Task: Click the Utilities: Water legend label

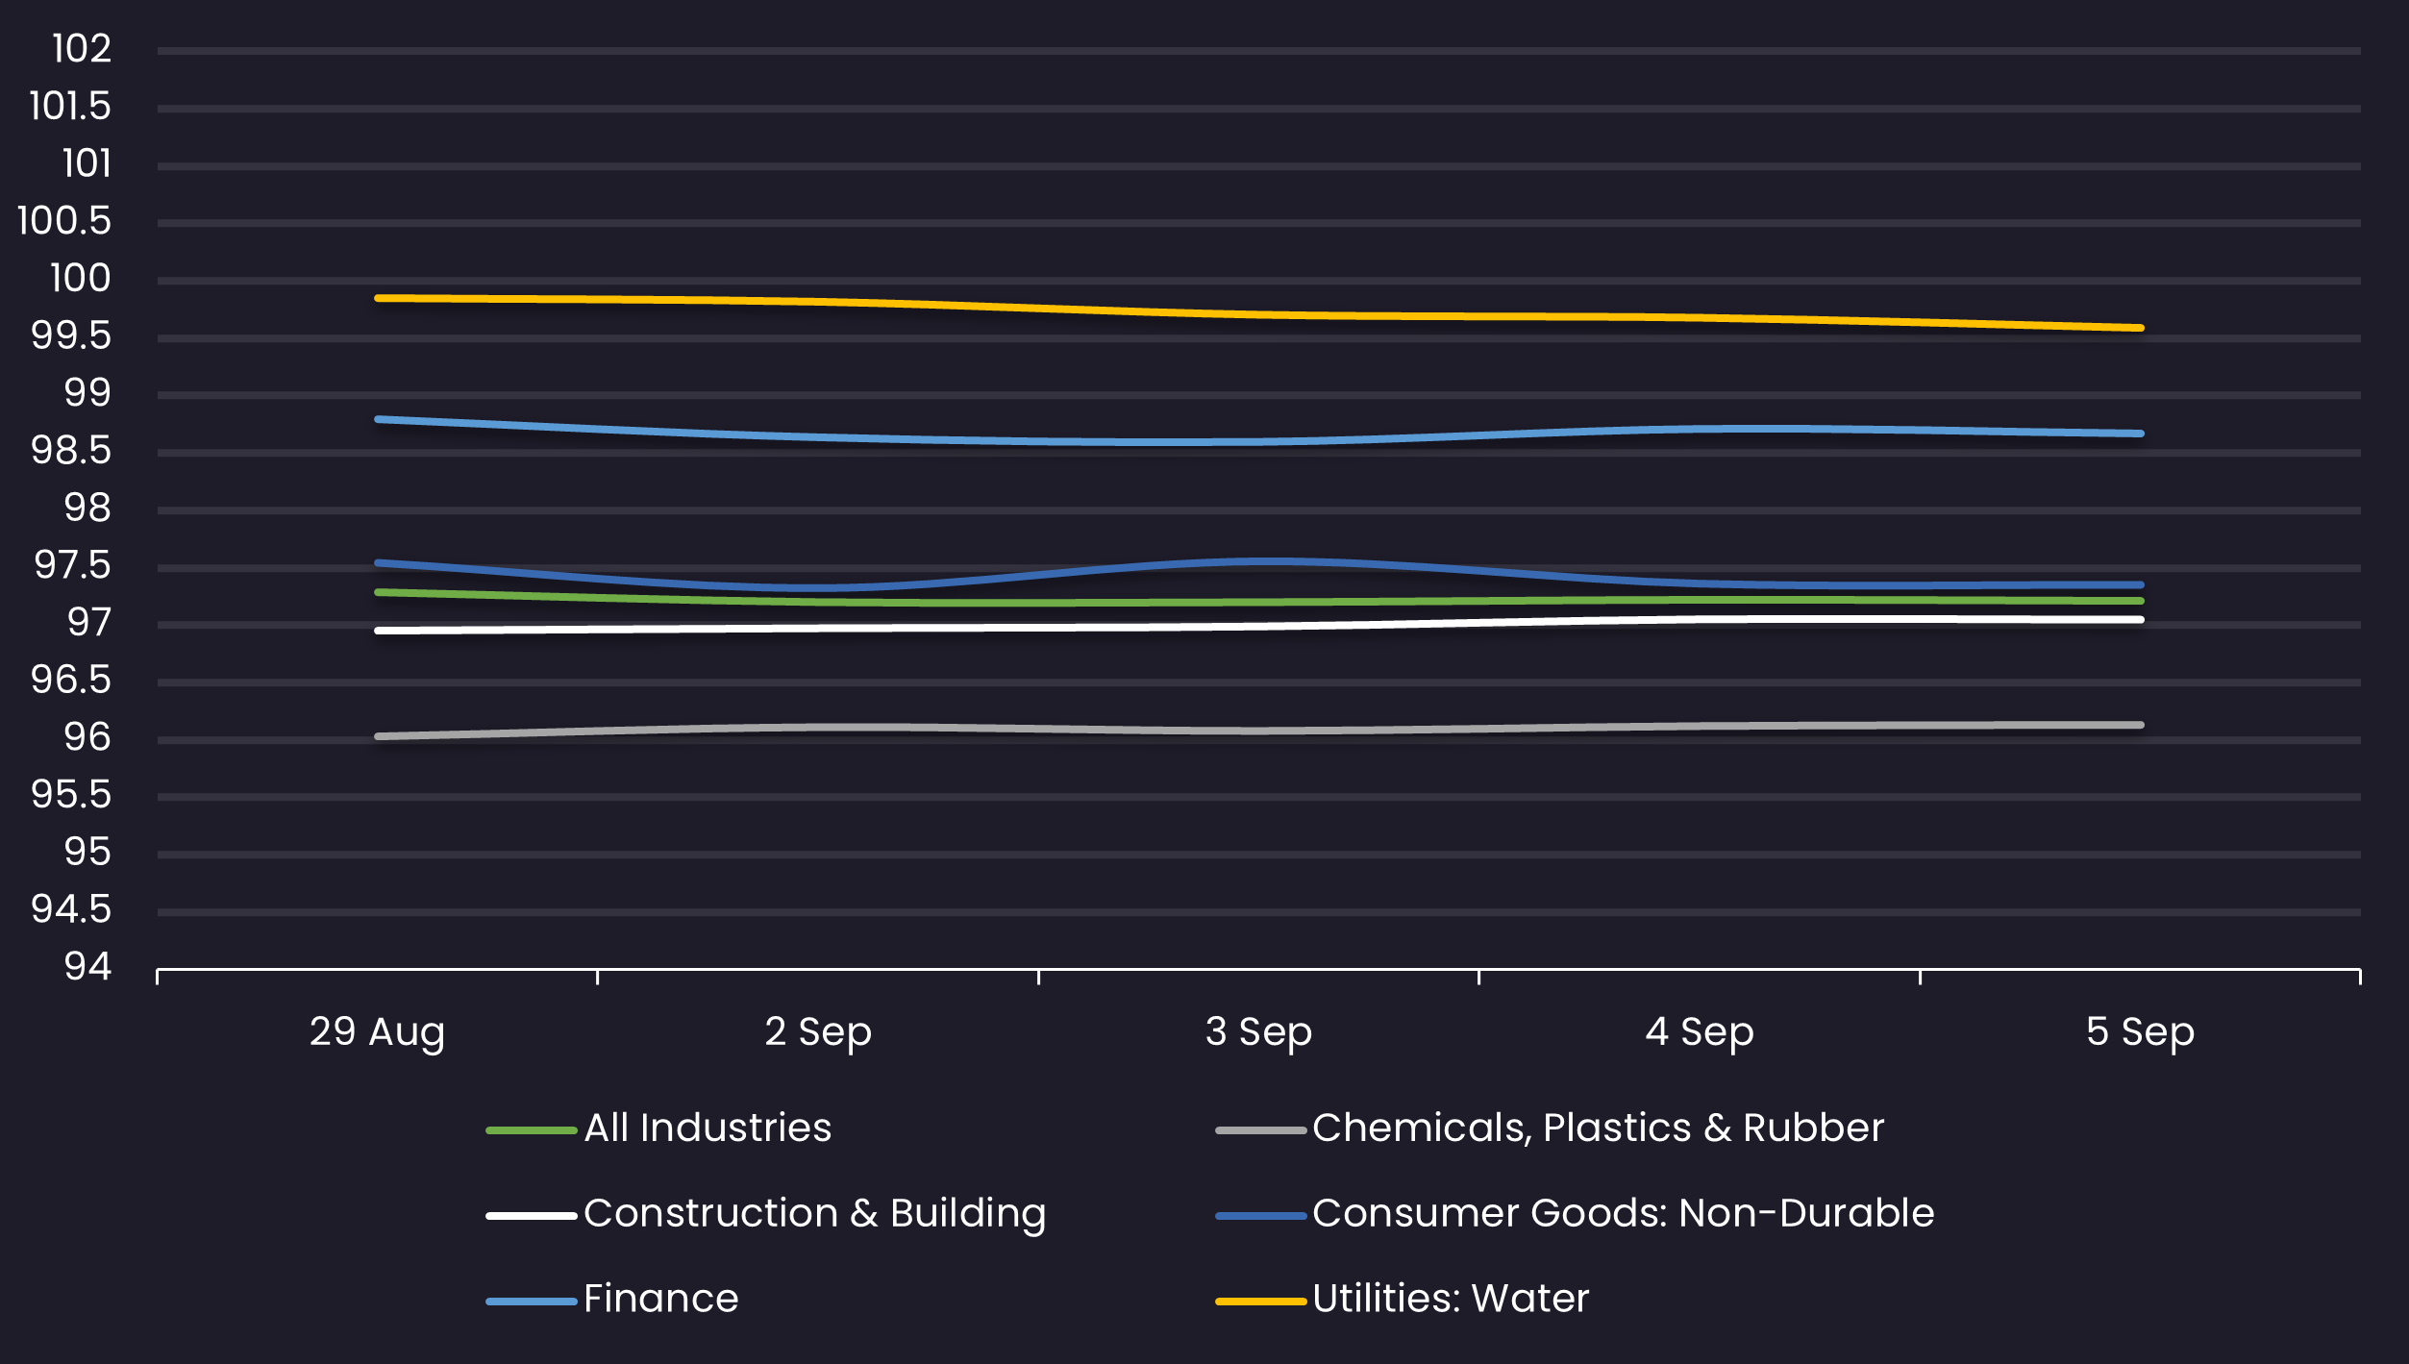Action: [x=1450, y=1299]
